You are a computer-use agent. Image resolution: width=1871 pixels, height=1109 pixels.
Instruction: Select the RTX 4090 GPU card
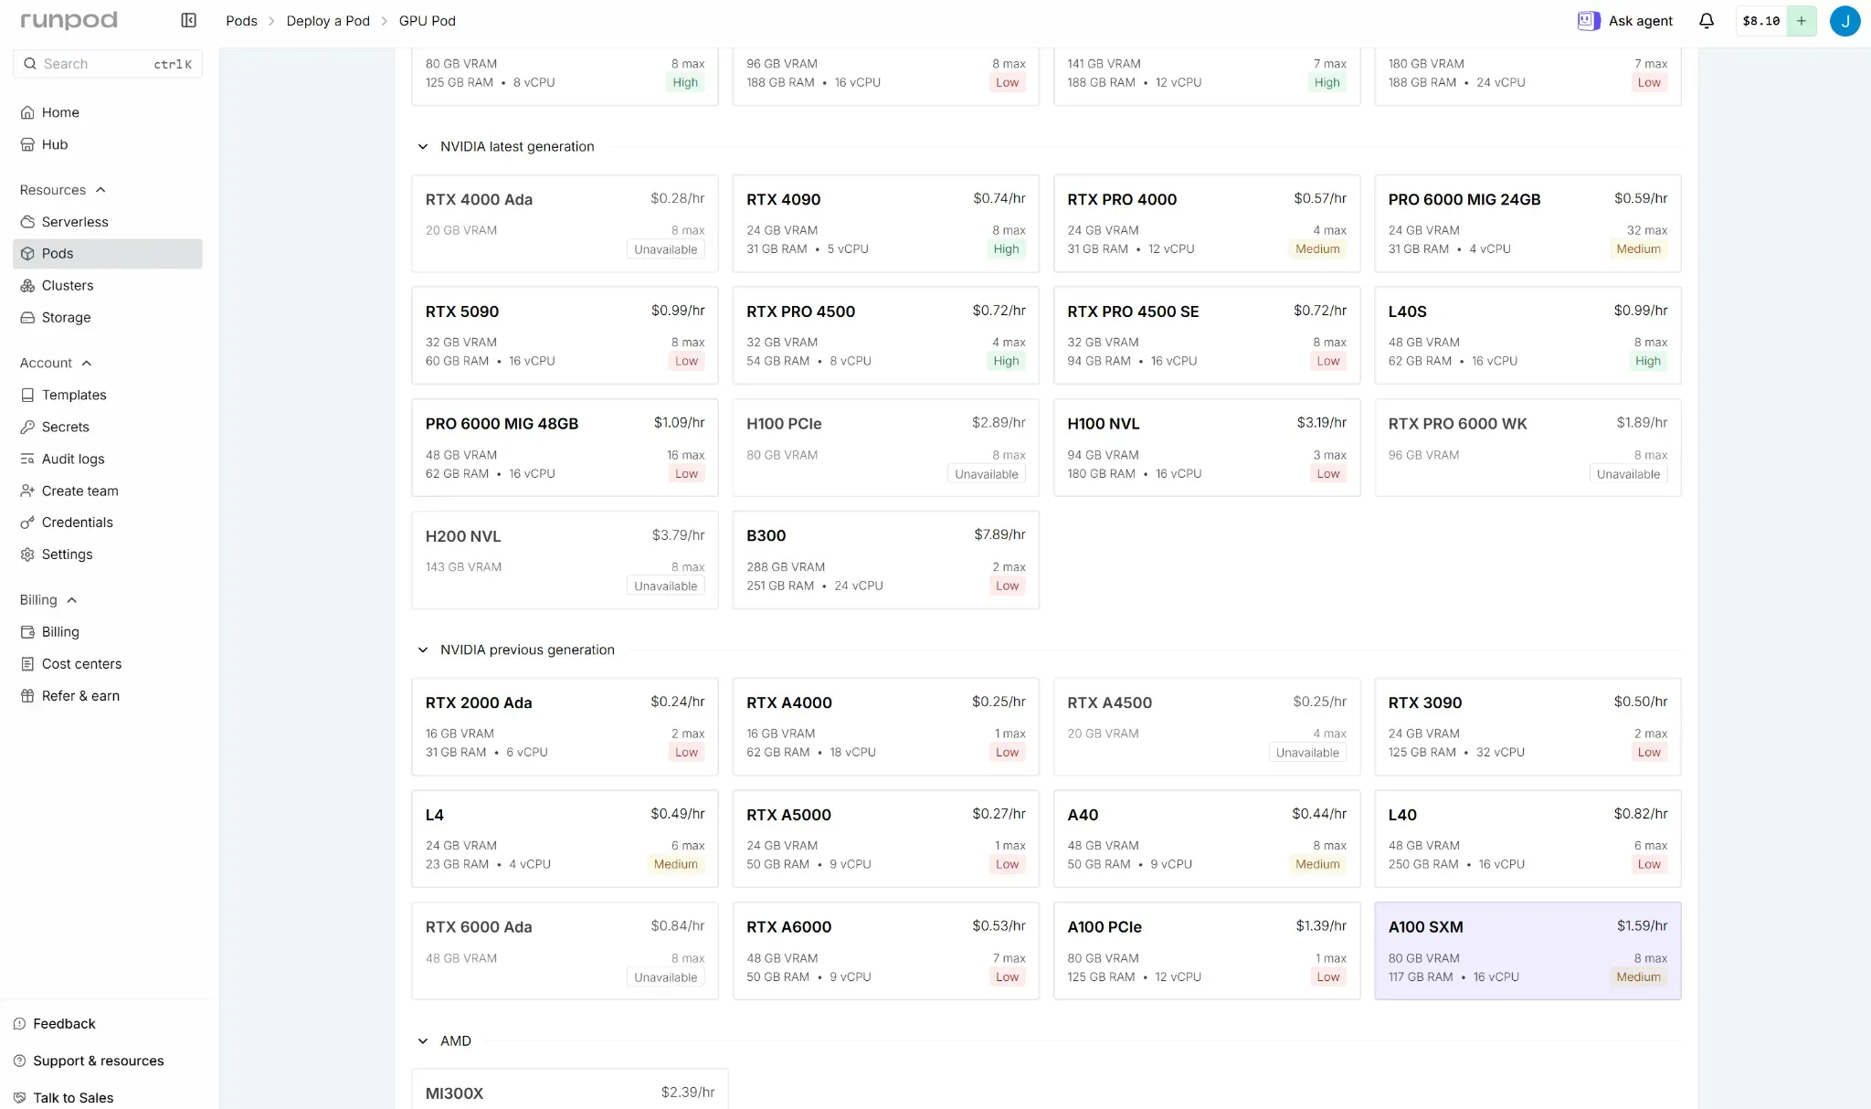885,223
